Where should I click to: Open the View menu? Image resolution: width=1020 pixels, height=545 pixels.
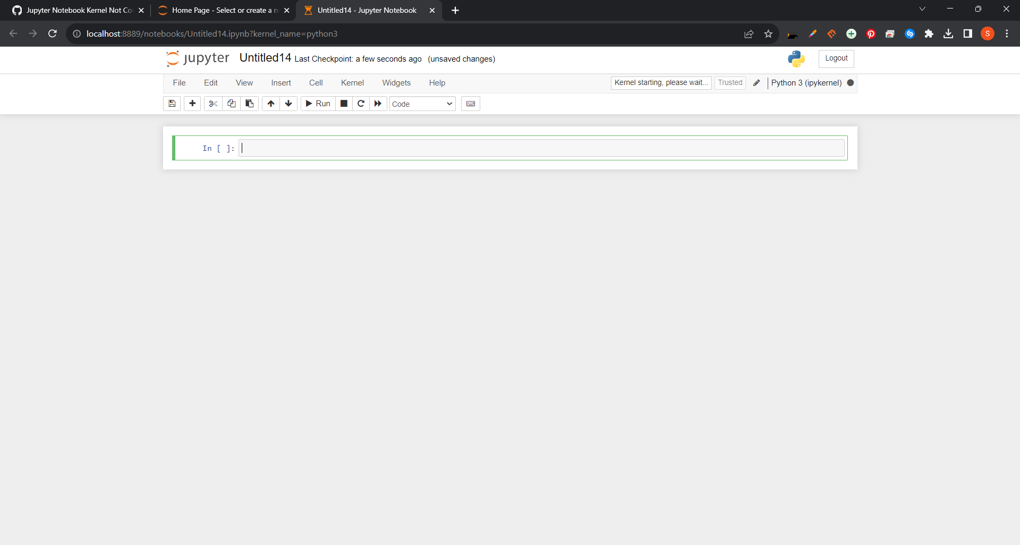tap(244, 83)
